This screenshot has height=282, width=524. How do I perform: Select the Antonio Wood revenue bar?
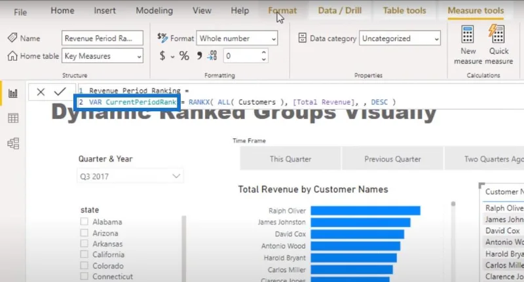[355, 246]
